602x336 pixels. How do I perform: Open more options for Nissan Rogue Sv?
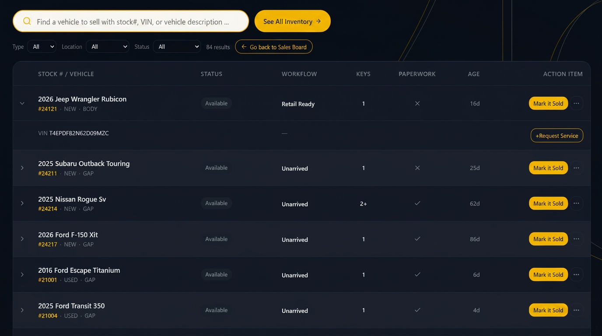[x=576, y=203]
